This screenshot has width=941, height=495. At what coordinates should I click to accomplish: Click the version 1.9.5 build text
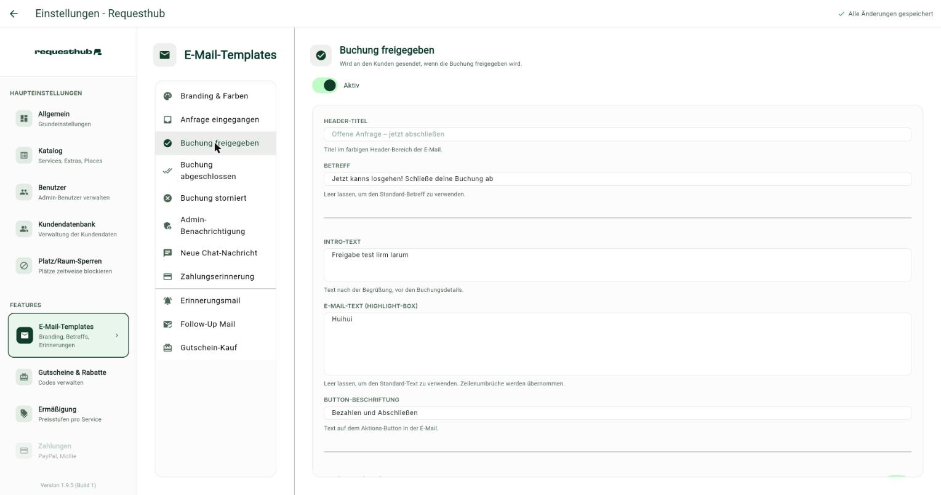[68, 485]
